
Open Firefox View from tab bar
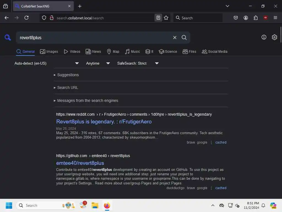[x=6, y=6]
